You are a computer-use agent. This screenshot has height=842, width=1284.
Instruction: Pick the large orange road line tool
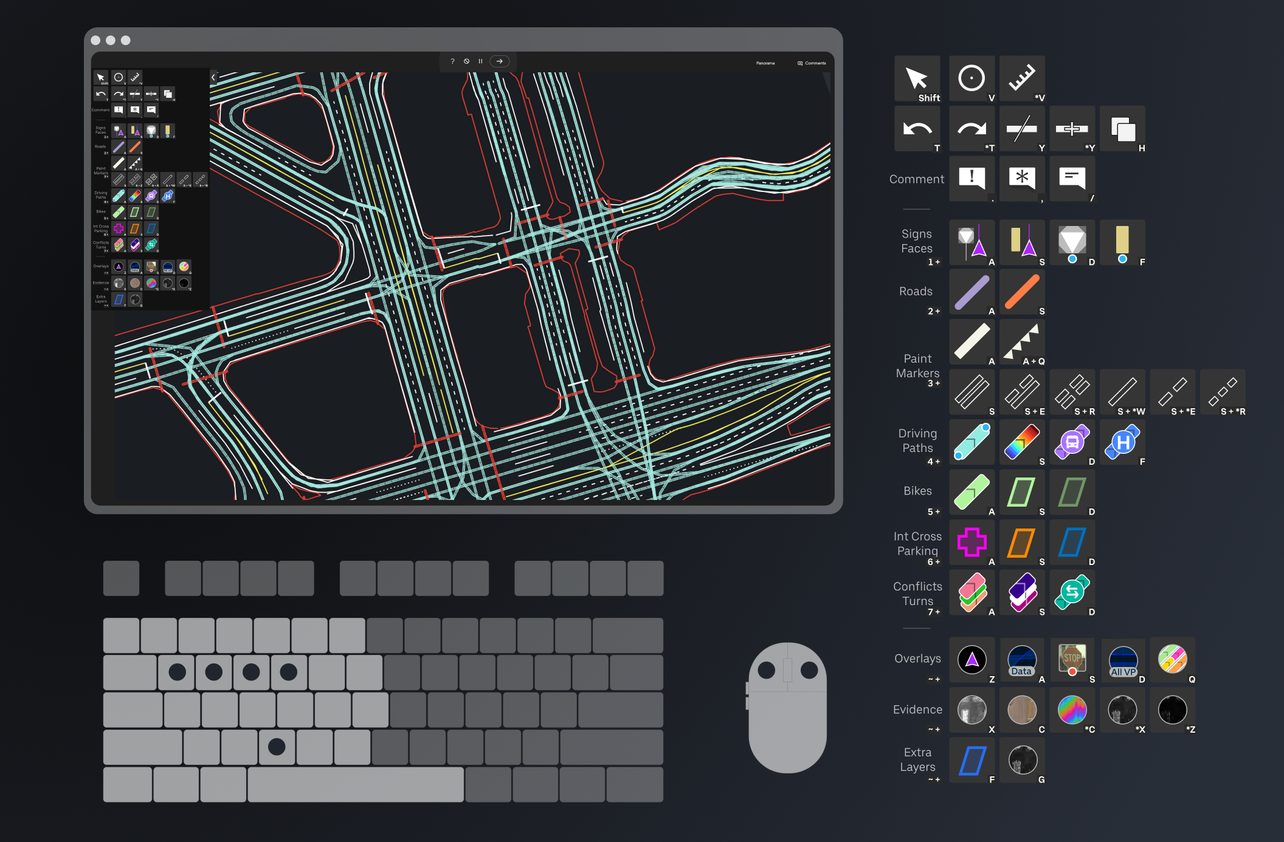pyautogui.click(x=1021, y=292)
